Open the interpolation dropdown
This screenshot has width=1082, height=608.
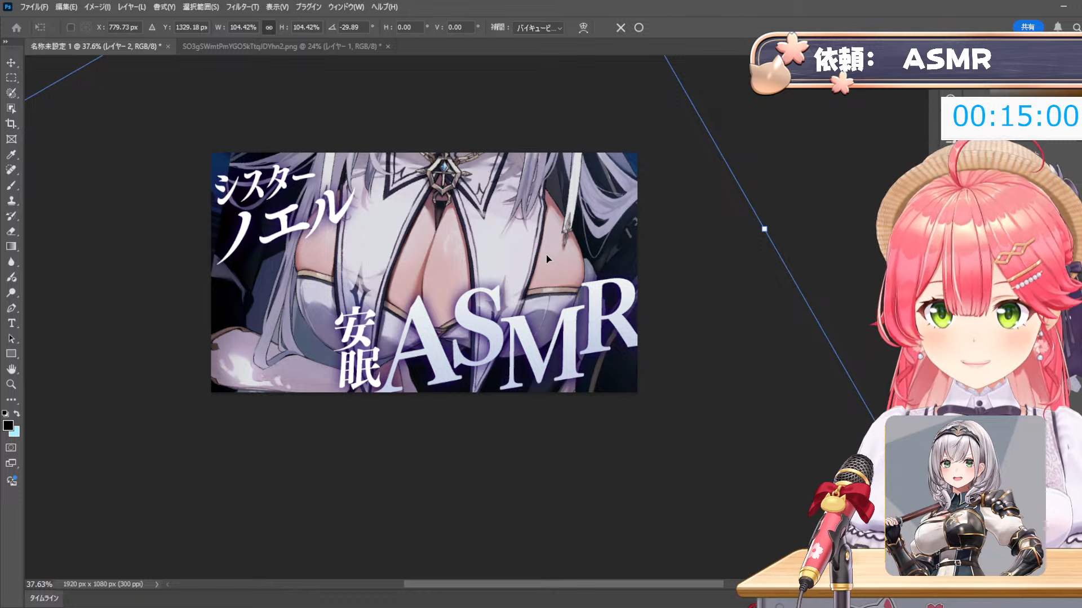click(x=539, y=28)
